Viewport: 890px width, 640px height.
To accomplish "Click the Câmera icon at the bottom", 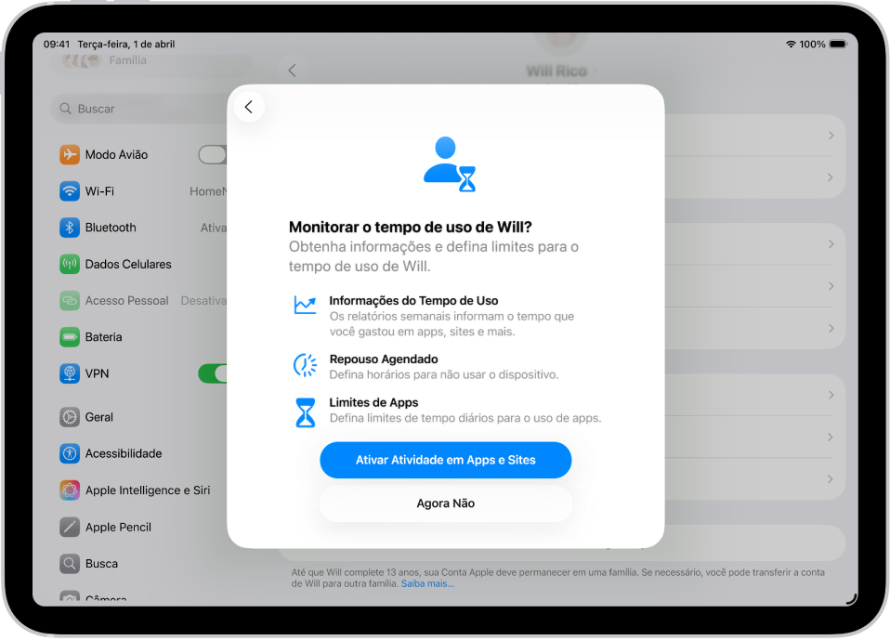I will [x=70, y=599].
